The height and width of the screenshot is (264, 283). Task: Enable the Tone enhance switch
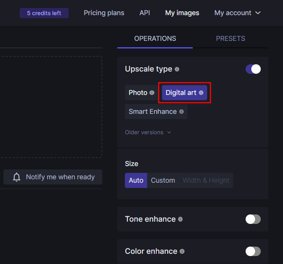[253, 219]
